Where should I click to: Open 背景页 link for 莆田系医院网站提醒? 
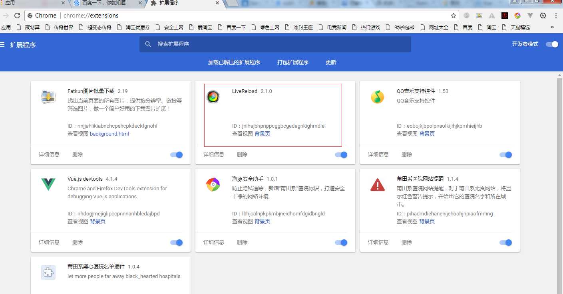[x=427, y=222]
